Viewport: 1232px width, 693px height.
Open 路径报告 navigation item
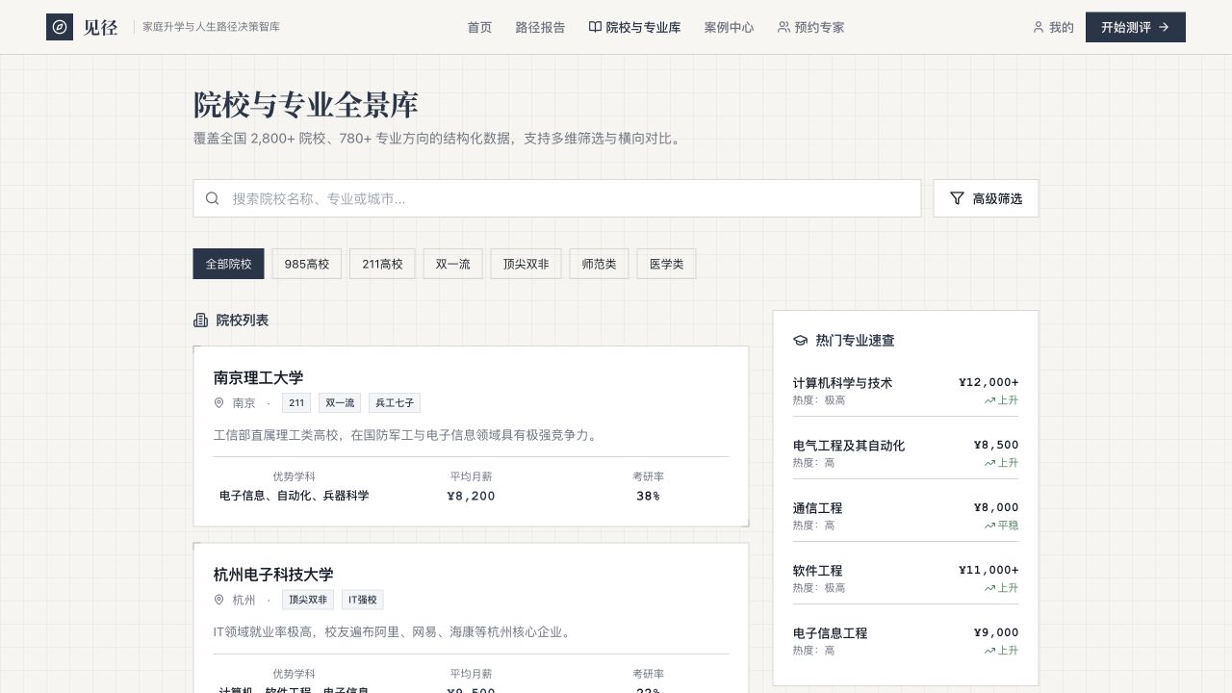541,27
